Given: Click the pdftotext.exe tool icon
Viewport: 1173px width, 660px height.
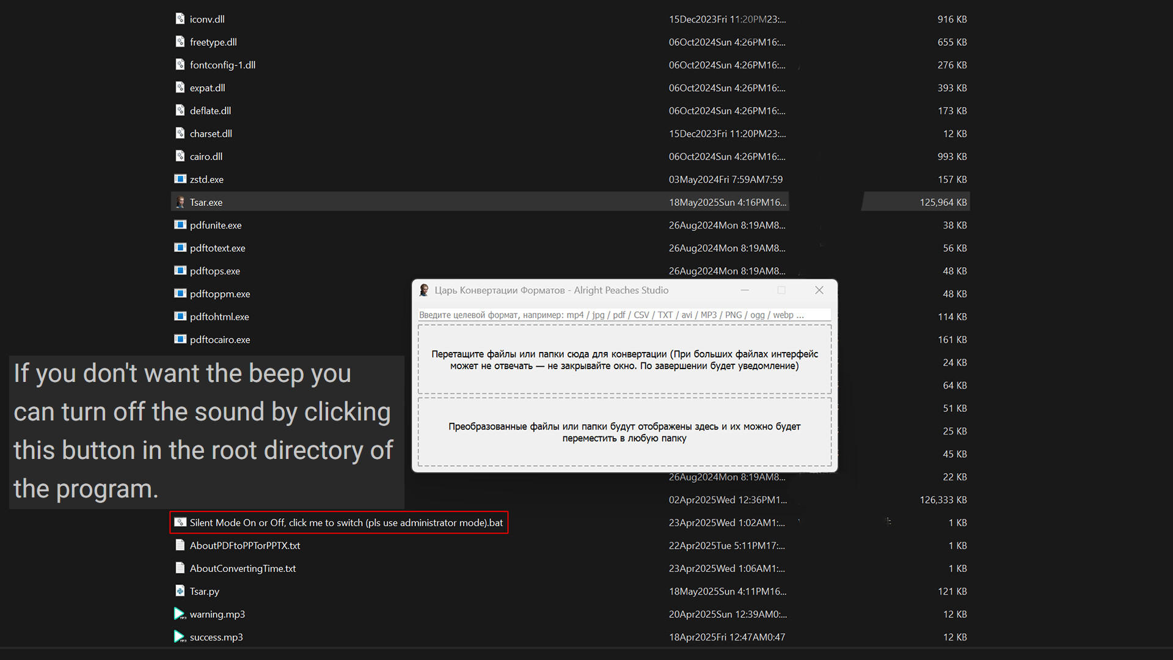Looking at the screenshot, I should pos(180,248).
